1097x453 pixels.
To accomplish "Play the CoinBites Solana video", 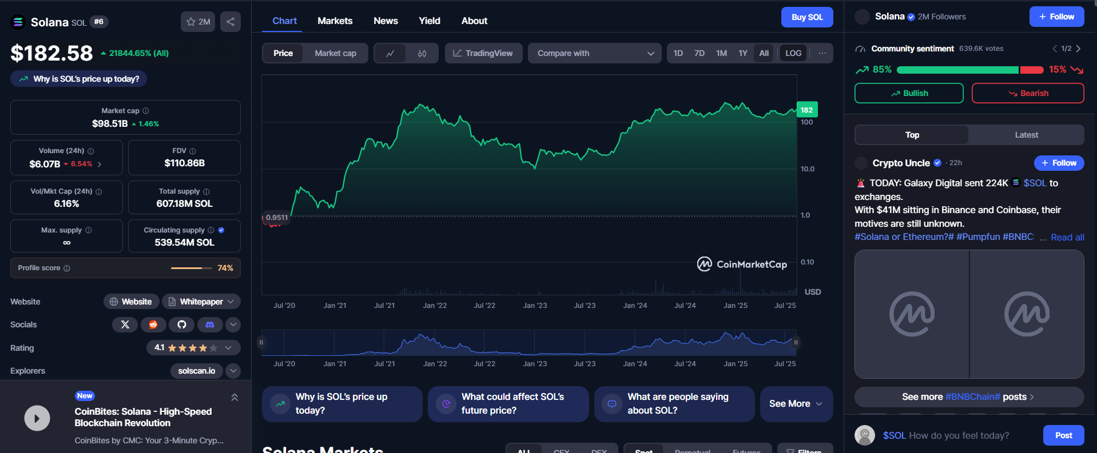I will click(x=37, y=418).
